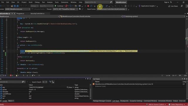The width and height of the screenshot is (188, 106).
Task: Switch to the Watch 1 tab
Action: click(x=11, y=101)
